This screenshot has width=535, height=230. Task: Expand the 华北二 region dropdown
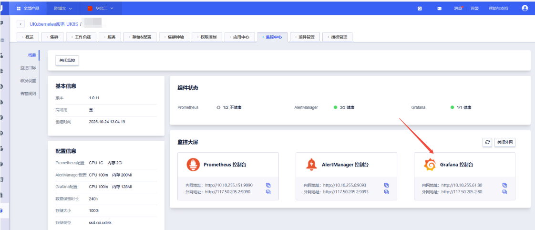click(104, 8)
